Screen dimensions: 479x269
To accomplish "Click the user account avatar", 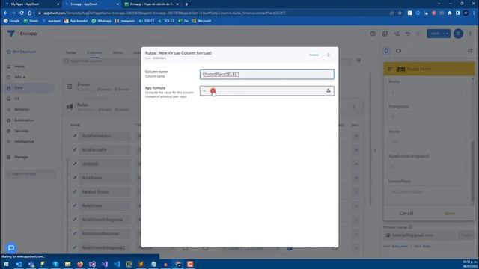I will coord(458,34).
